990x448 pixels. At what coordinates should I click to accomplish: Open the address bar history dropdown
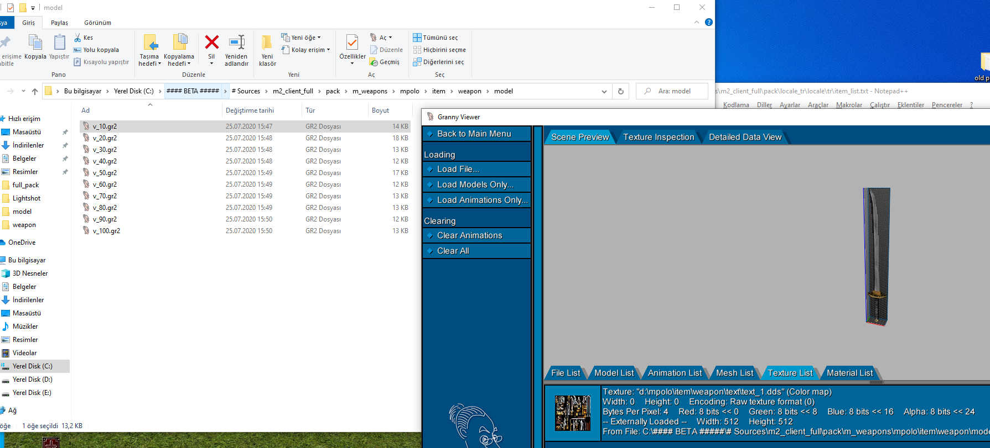click(604, 91)
